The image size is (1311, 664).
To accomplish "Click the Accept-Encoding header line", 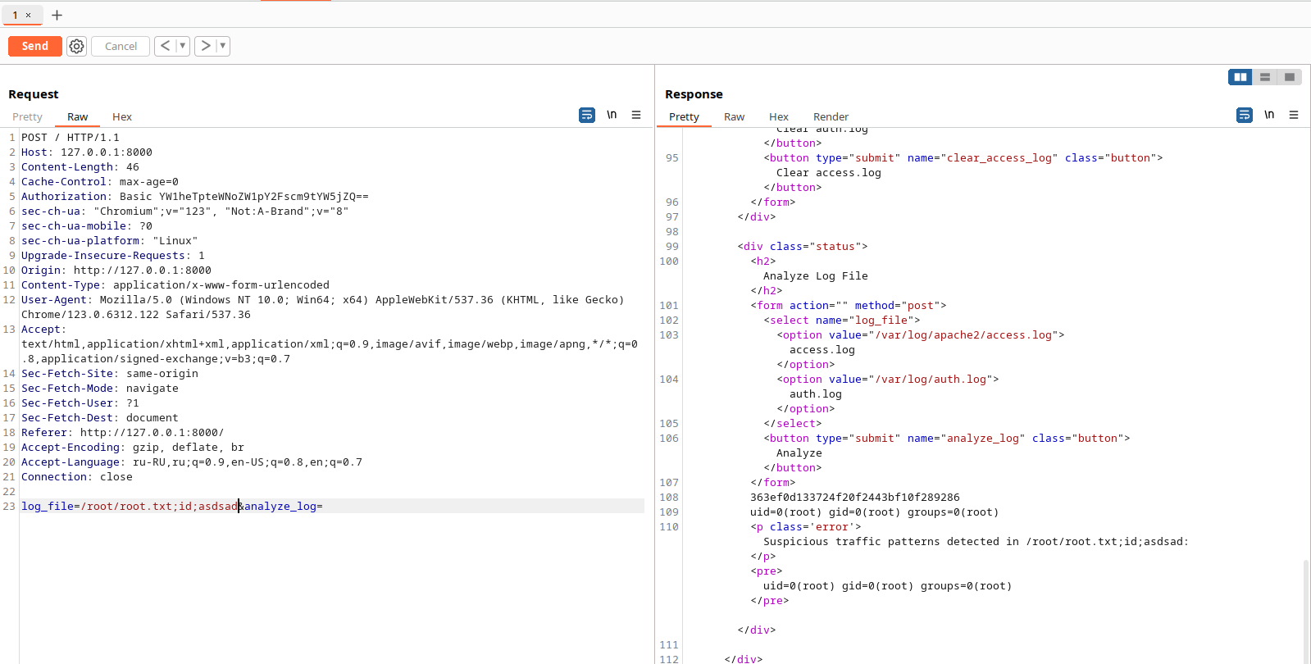I will pyautogui.click(x=133, y=448).
